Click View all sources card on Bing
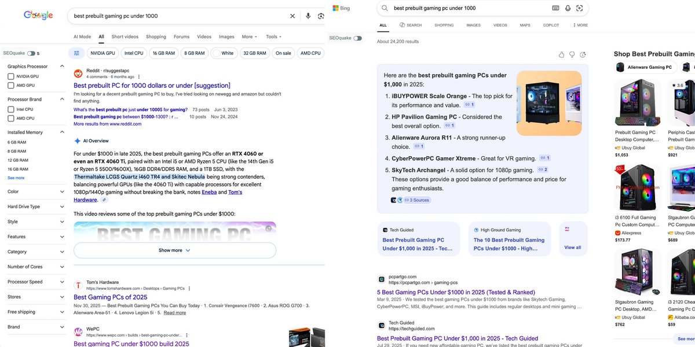The width and height of the screenshot is (695, 347). (x=573, y=239)
